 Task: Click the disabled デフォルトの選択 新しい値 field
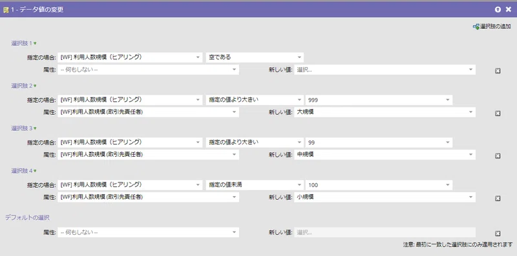point(385,232)
